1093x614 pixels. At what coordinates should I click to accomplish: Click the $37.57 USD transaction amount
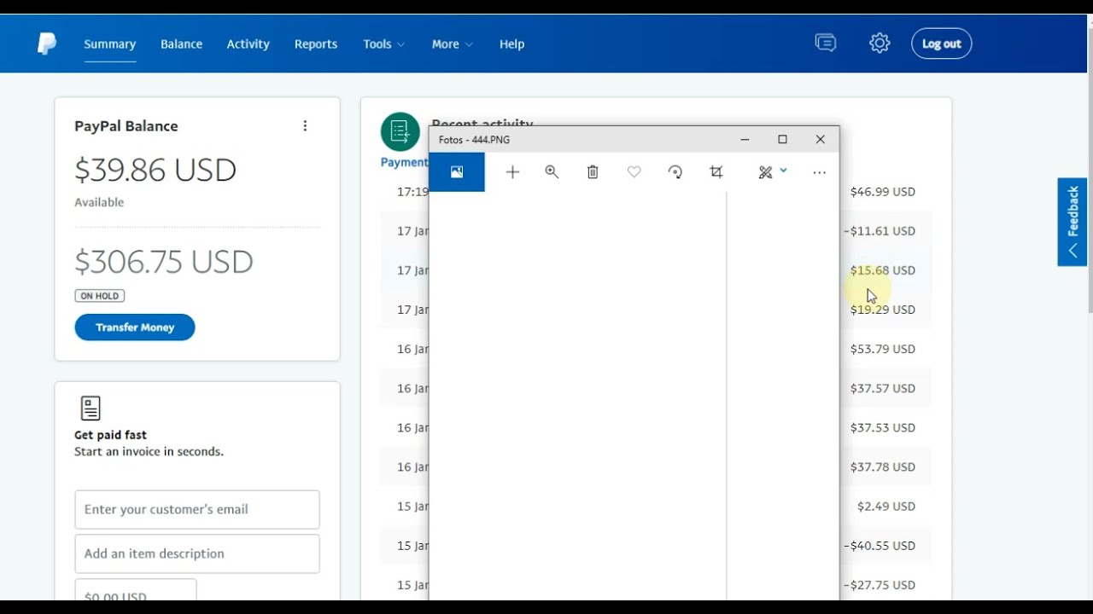[882, 388]
